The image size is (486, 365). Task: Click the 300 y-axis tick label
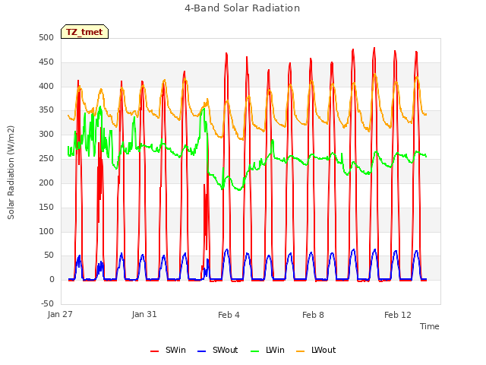(x=46, y=134)
